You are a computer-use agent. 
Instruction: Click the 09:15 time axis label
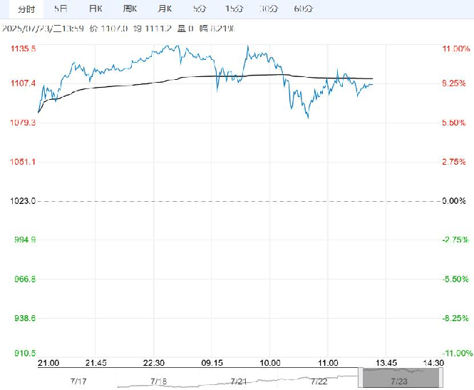tap(212, 363)
